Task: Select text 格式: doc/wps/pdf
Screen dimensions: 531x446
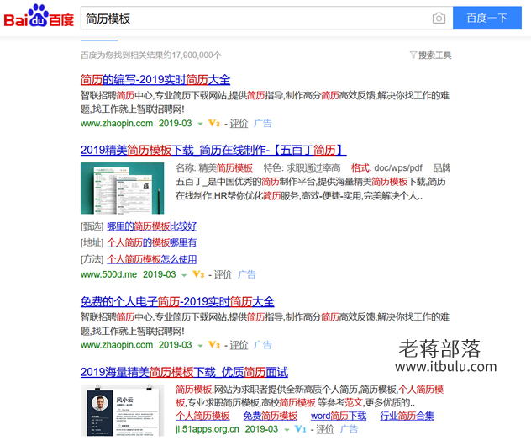Action: click(x=386, y=168)
